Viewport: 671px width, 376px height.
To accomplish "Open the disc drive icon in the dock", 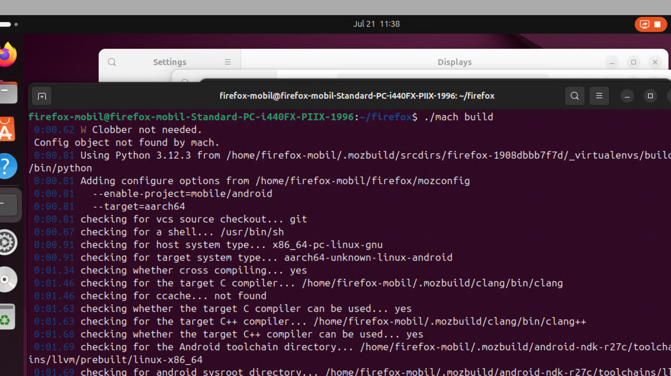I will click(8, 280).
